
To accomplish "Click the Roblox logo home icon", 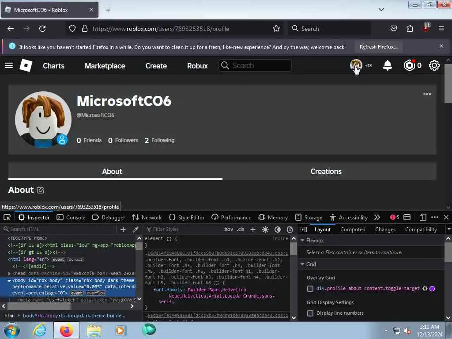I will point(26,65).
